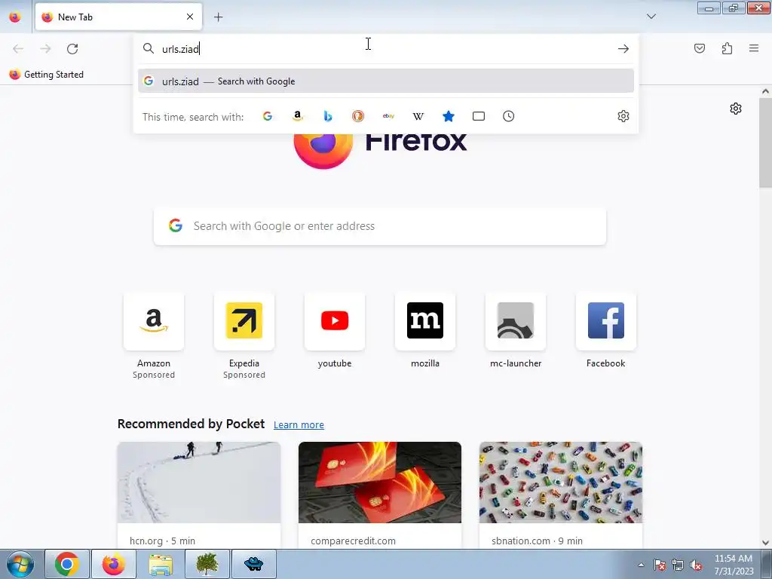The image size is (772, 579).
Task: Select the urls.ziad Search with Google suggestion
Action: [386, 81]
